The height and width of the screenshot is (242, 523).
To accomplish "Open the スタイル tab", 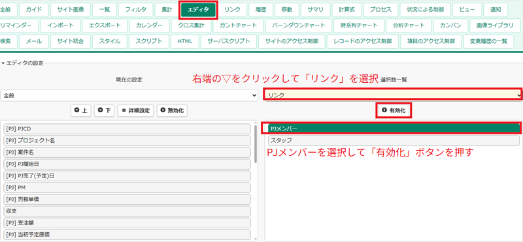I will [x=110, y=41].
